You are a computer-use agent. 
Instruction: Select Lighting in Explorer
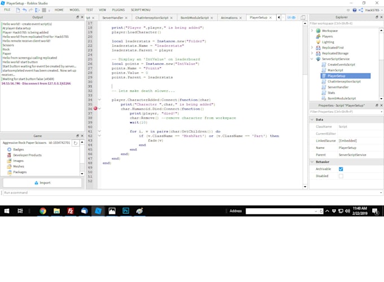328,42
